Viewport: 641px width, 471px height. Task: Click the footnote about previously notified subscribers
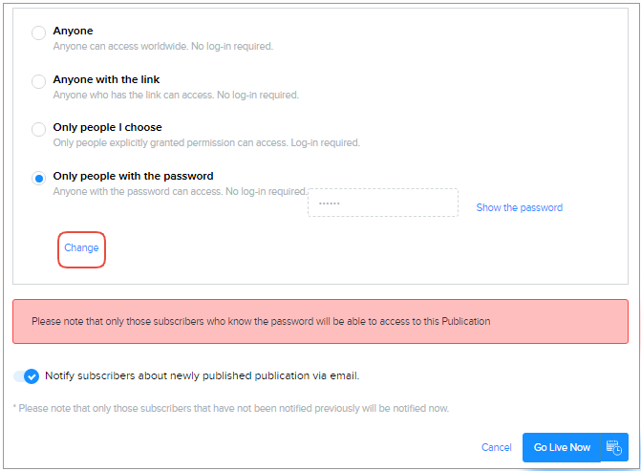[x=230, y=408]
